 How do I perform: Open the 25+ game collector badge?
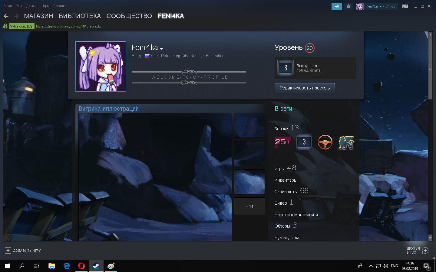(x=282, y=142)
